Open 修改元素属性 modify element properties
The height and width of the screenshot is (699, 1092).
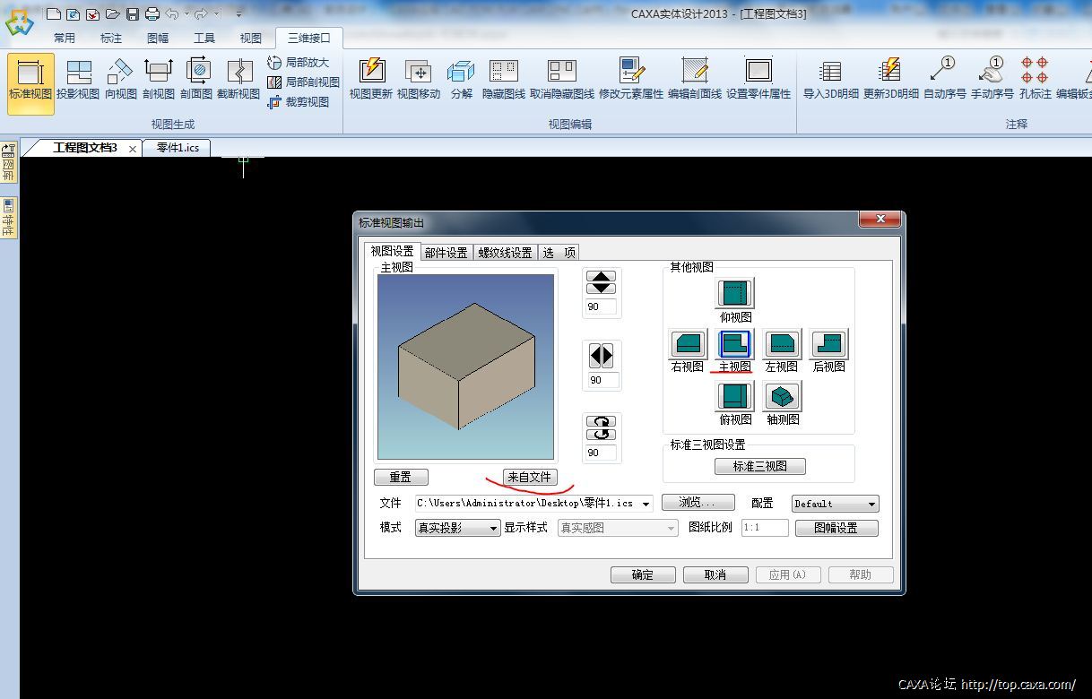click(631, 80)
